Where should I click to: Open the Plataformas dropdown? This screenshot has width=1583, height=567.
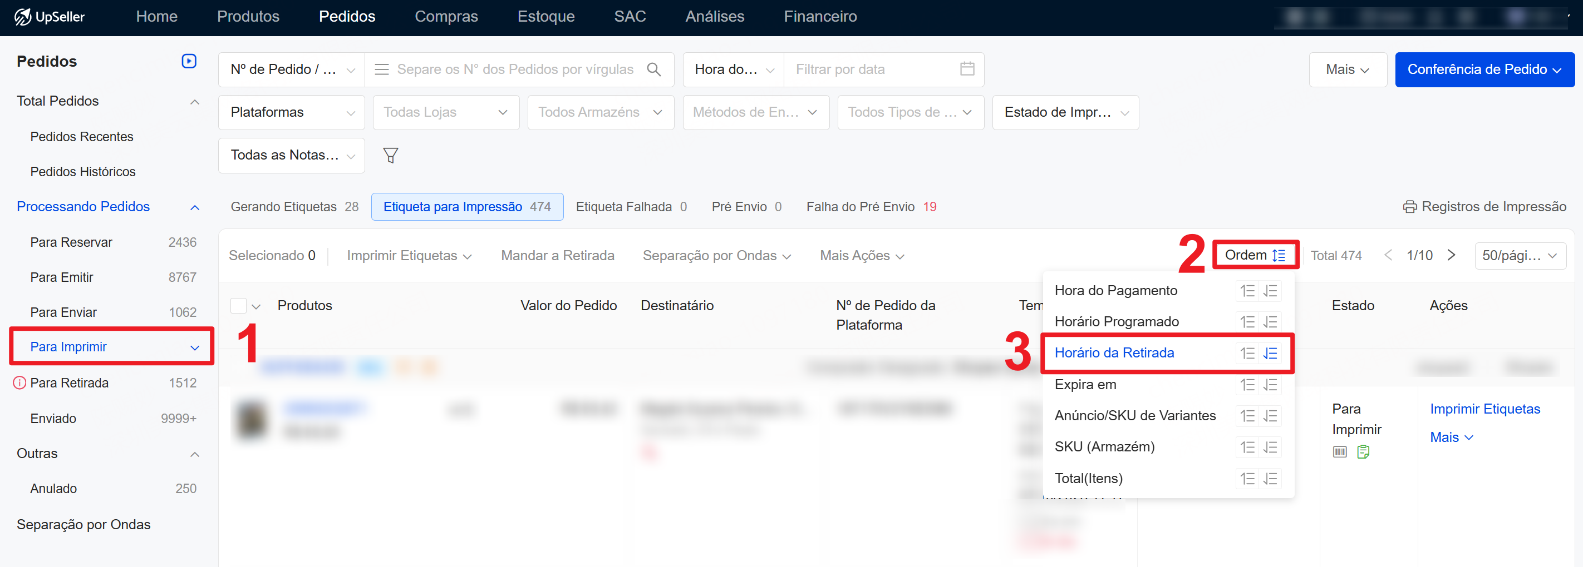click(291, 112)
